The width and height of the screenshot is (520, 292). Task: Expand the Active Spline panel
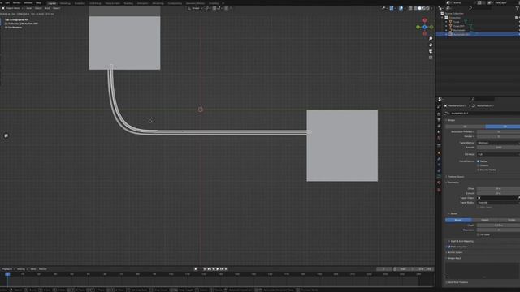point(455,252)
